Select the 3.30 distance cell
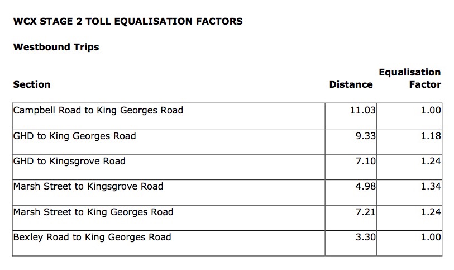454x270 pixels. tap(365, 238)
